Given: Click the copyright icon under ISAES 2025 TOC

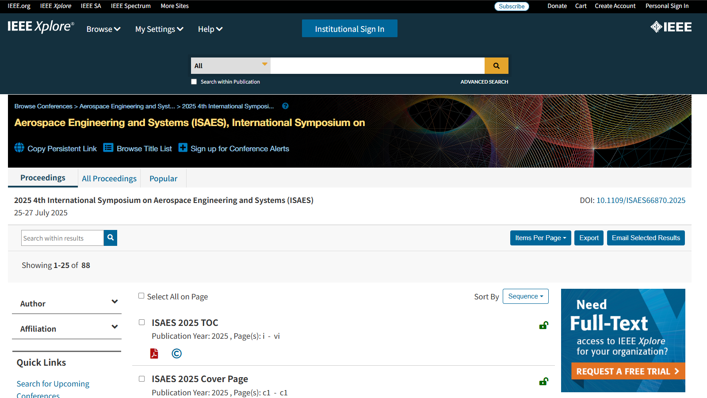Looking at the screenshot, I should (176, 353).
